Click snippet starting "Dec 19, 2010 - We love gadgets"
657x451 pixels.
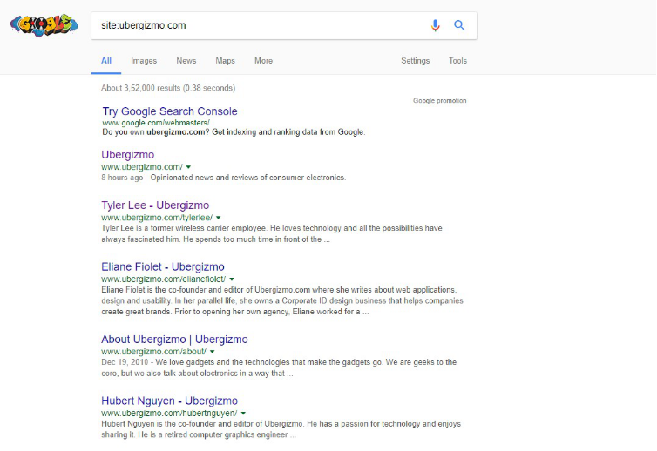(279, 367)
